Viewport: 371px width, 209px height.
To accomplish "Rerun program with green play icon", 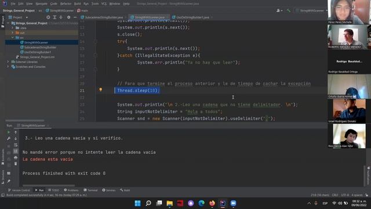I will (x=9, y=132).
